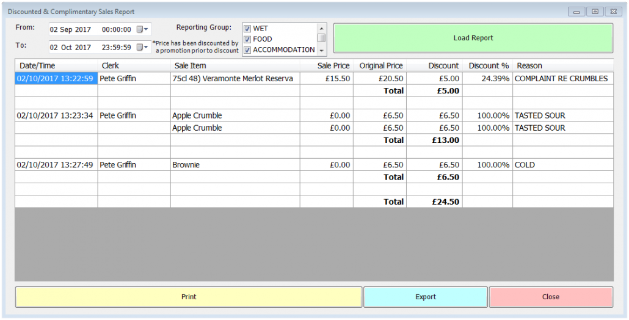Screen dimensions: 629x320
Task: Open the To date calendar dropdown
Action: [142, 47]
